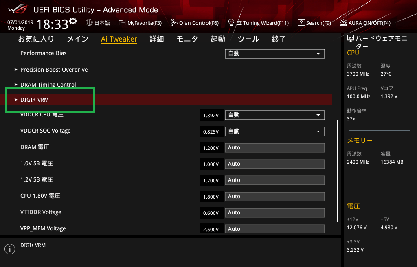Expand Precision Boost Overdrive submenu
417x267 pixels.
[x=54, y=70]
